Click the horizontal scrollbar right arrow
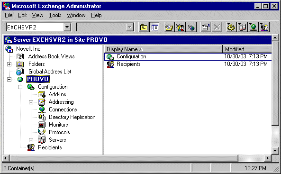This screenshot has width=281, height=174. [x=268, y=158]
